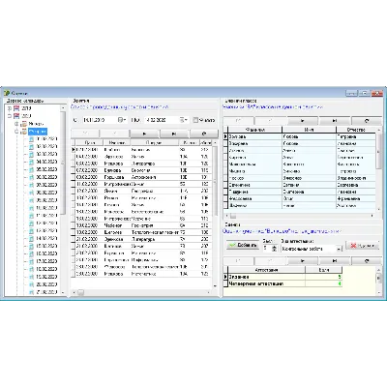This screenshot has width=387, height=387.
Task: Refresh the lessons table
Action: pyautogui.click(x=204, y=134)
